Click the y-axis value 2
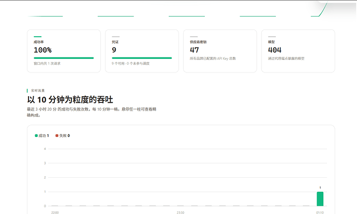The height and width of the screenshot is (214, 357). 45,177
